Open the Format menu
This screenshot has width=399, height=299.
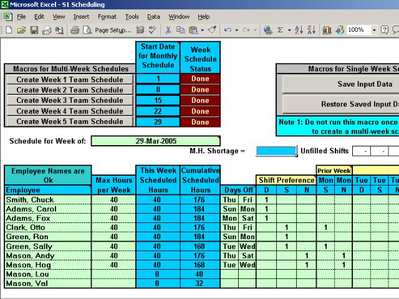point(107,17)
